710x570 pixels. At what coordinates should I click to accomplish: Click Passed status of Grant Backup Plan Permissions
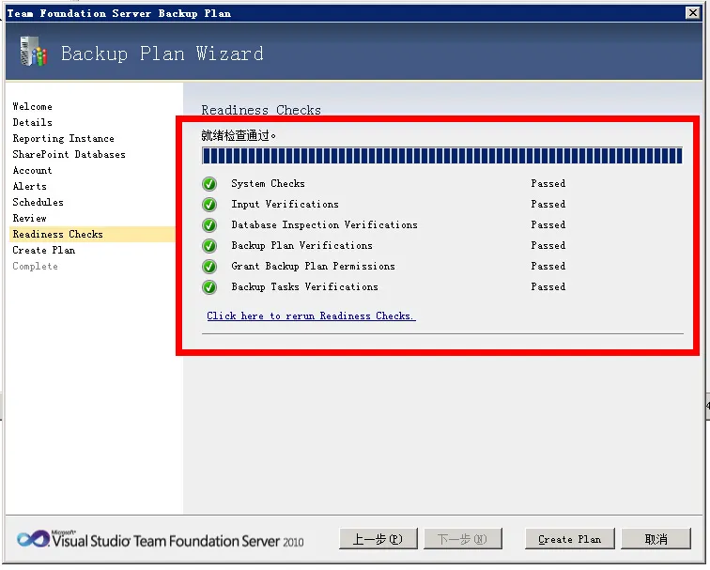tap(548, 266)
